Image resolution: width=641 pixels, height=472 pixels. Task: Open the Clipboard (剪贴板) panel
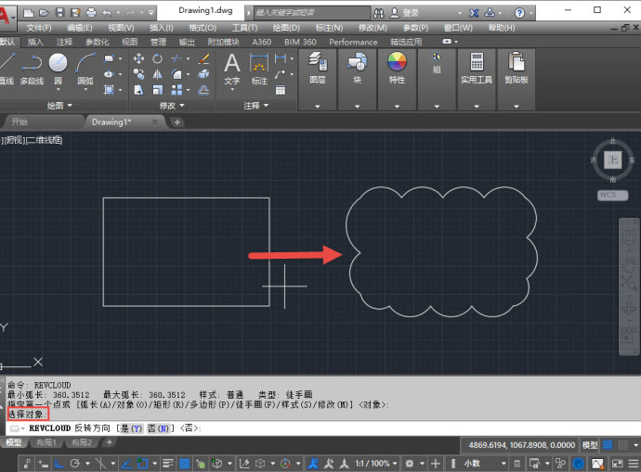(x=517, y=79)
